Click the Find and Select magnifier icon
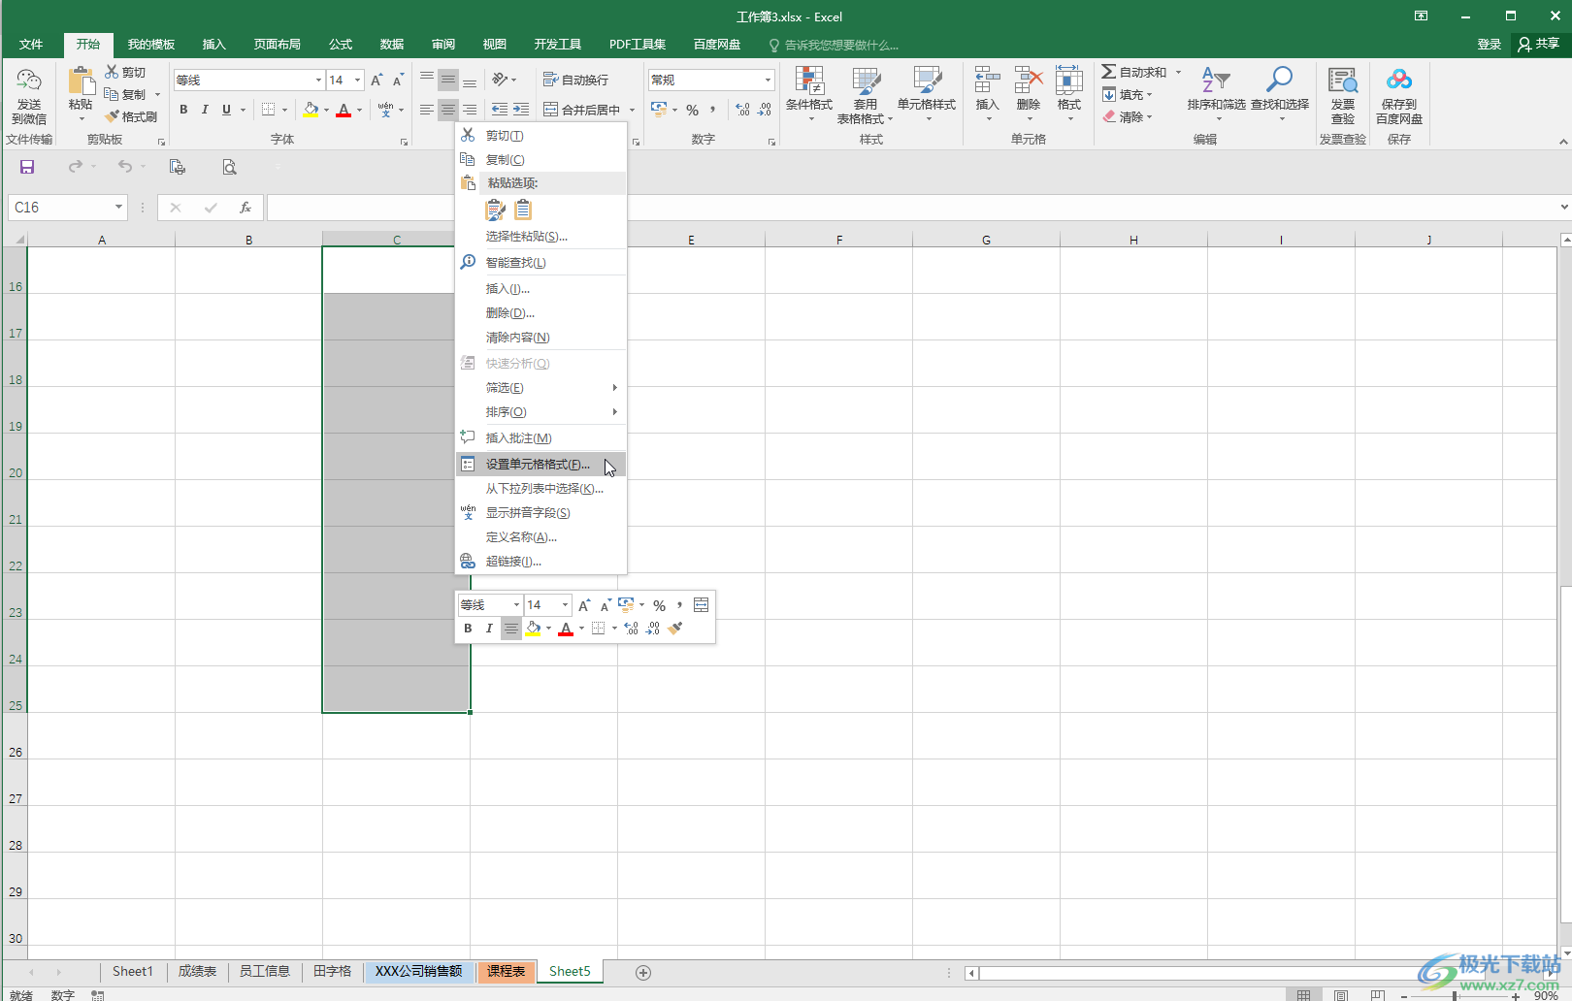The width and height of the screenshot is (1572, 1001). coord(1279,81)
